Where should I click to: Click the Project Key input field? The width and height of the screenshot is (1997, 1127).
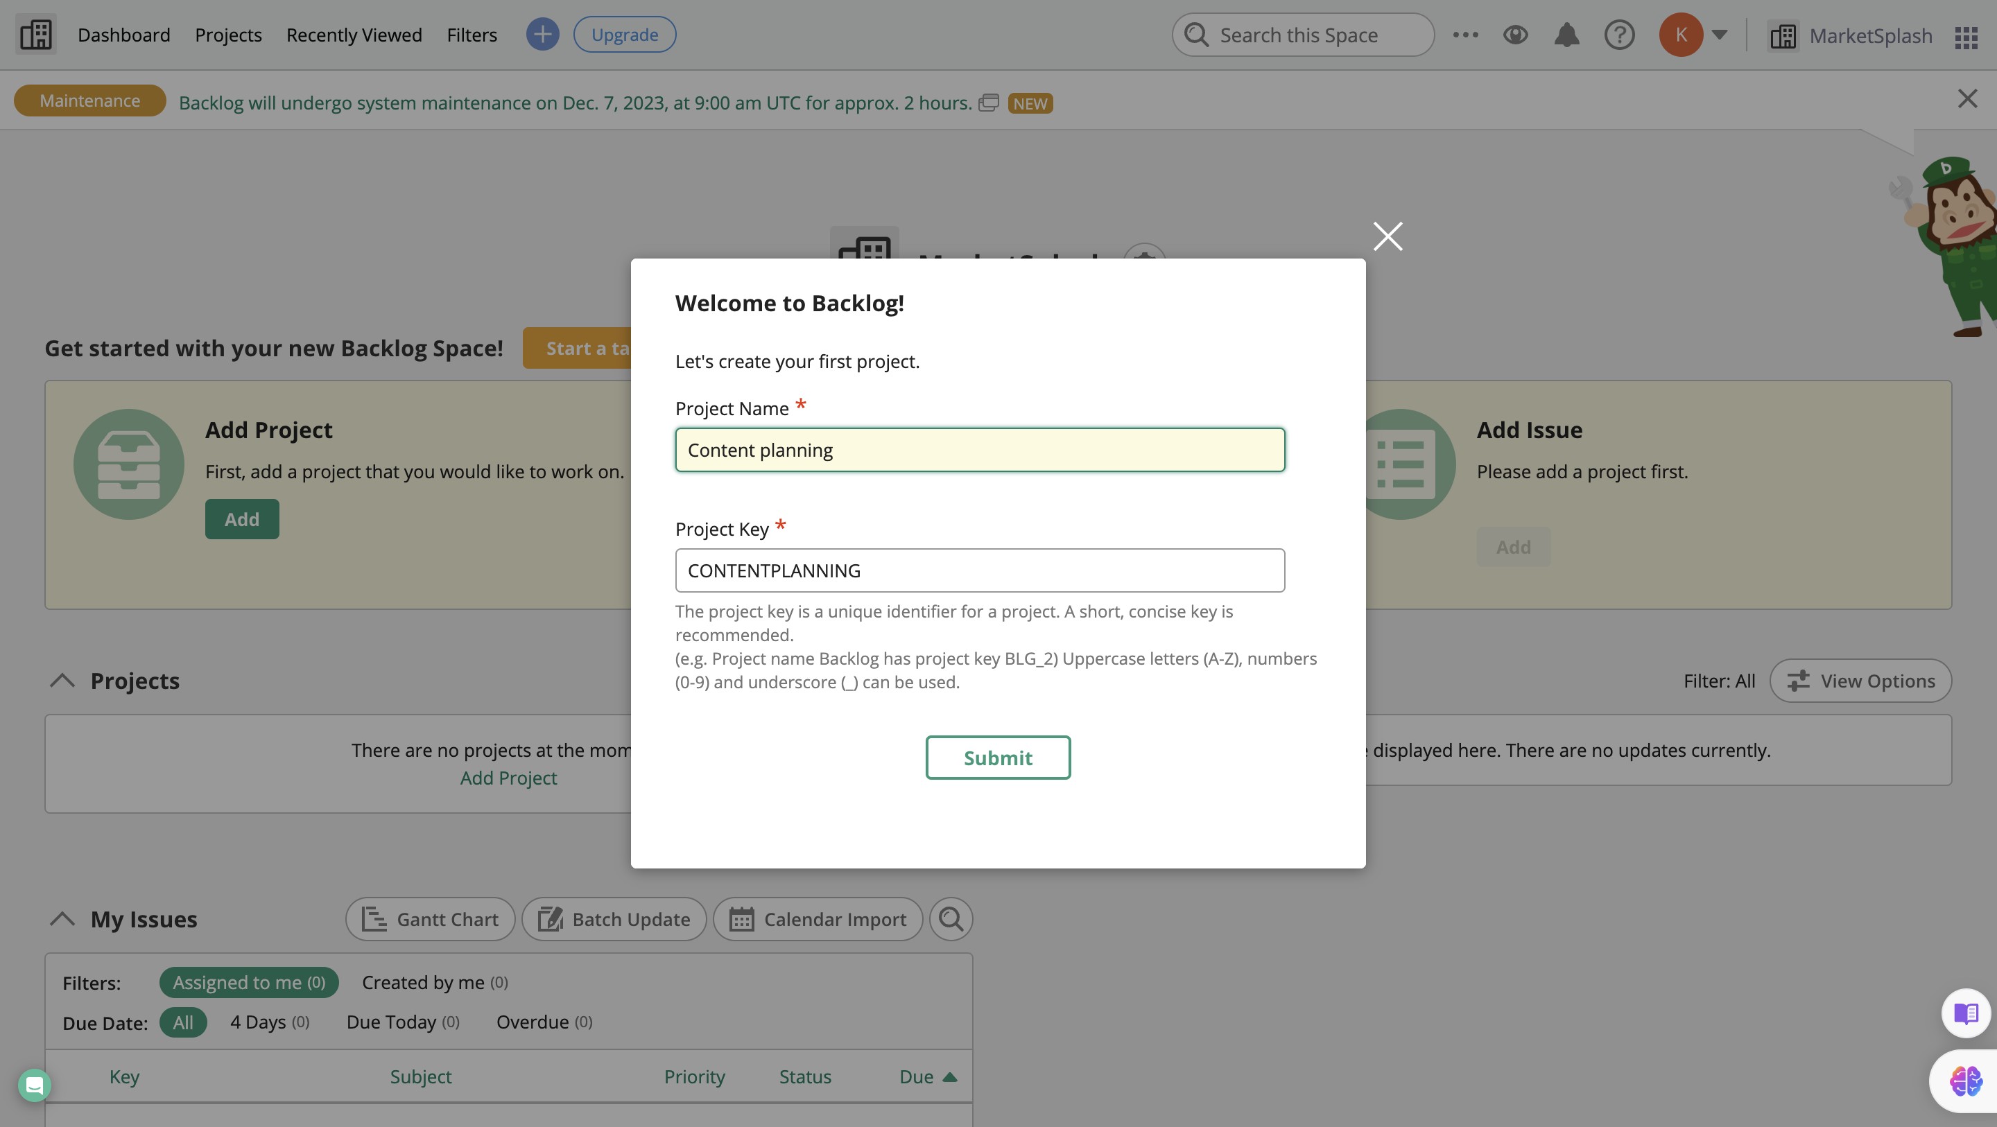[979, 570]
